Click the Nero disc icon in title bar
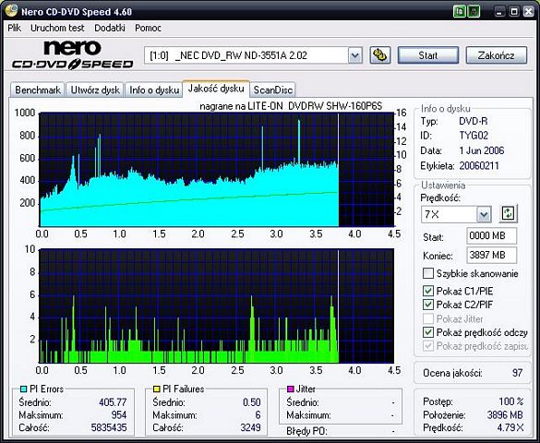540x443 pixels. 11,11
